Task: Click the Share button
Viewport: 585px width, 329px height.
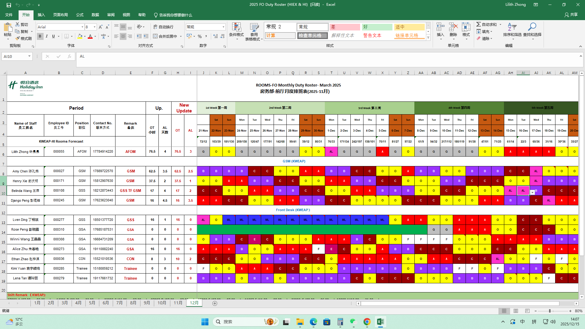Action: [571, 15]
